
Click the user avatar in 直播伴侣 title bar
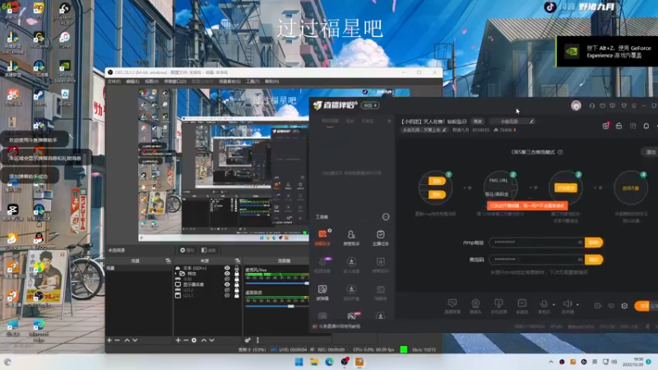tap(577, 106)
